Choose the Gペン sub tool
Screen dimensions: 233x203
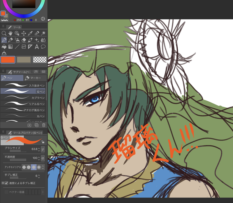coord(23,91)
